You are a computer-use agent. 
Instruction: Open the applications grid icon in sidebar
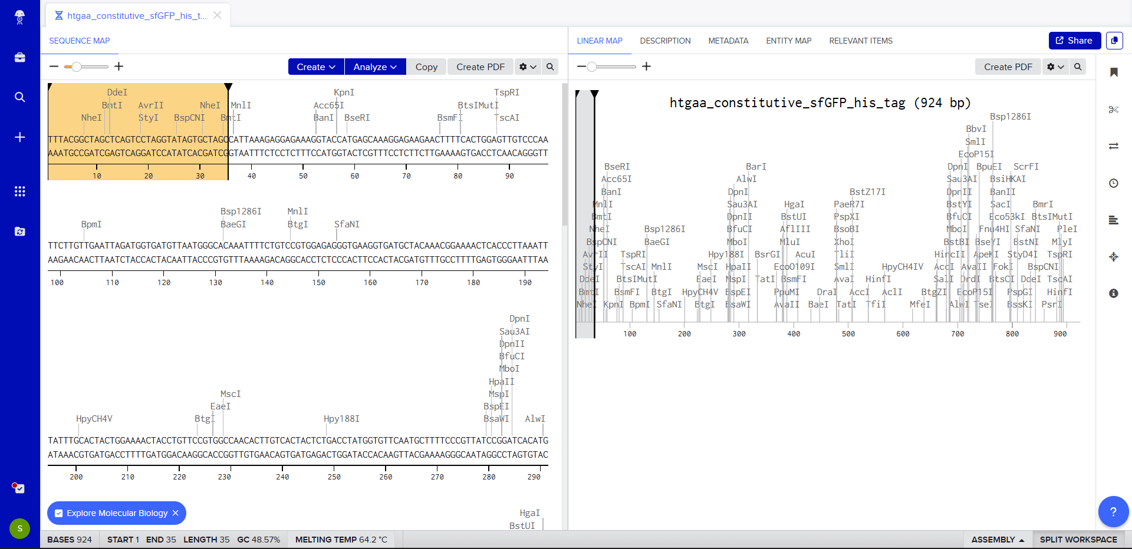[19, 191]
